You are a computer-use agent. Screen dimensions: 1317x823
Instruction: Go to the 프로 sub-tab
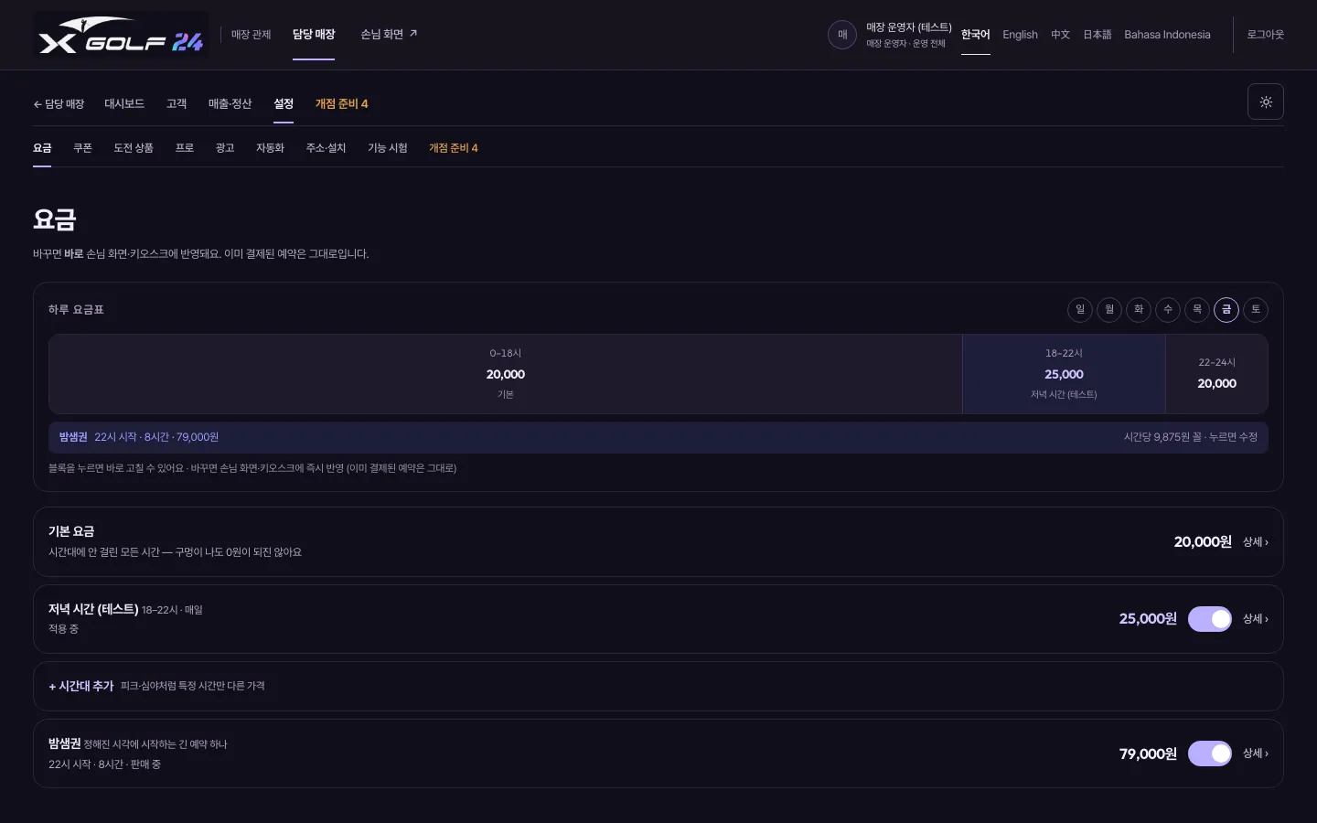(x=185, y=148)
